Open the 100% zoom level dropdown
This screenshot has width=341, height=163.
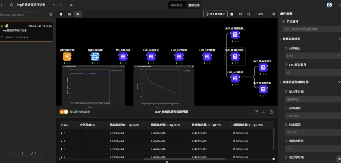262,14
